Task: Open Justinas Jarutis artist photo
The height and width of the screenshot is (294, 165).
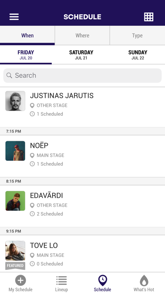Action: click(x=15, y=101)
